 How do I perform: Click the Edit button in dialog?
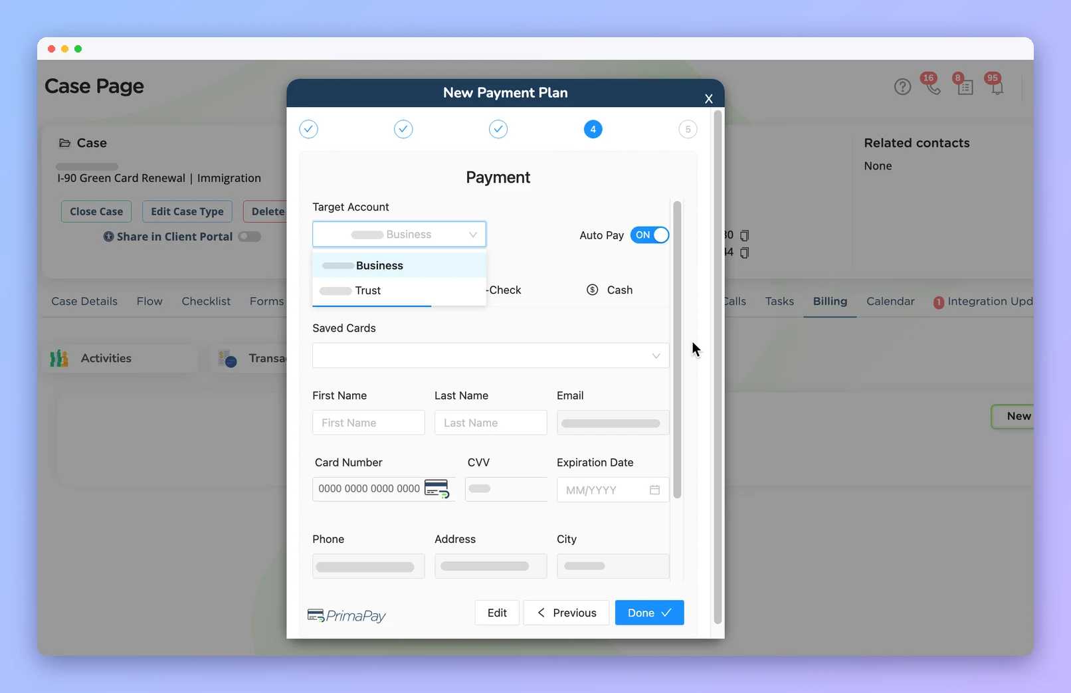point(497,613)
